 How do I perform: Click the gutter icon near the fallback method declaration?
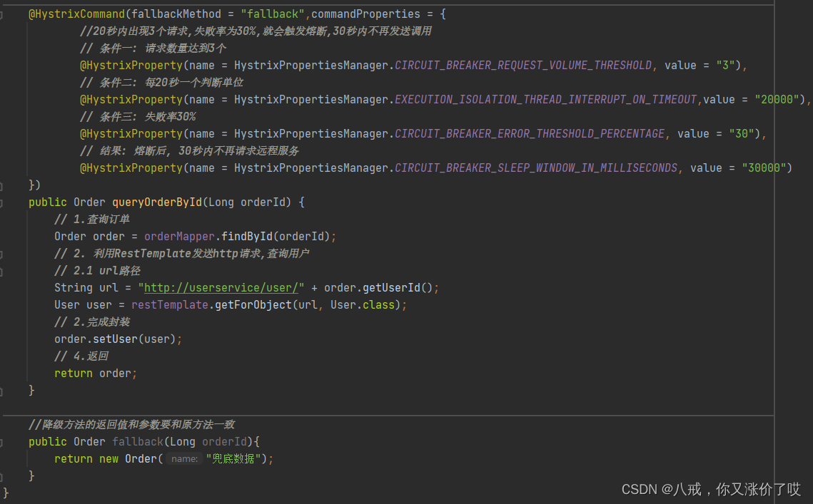click(4, 441)
